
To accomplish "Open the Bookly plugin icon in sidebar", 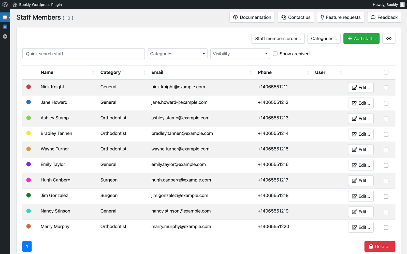I will pyautogui.click(x=5, y=17).
